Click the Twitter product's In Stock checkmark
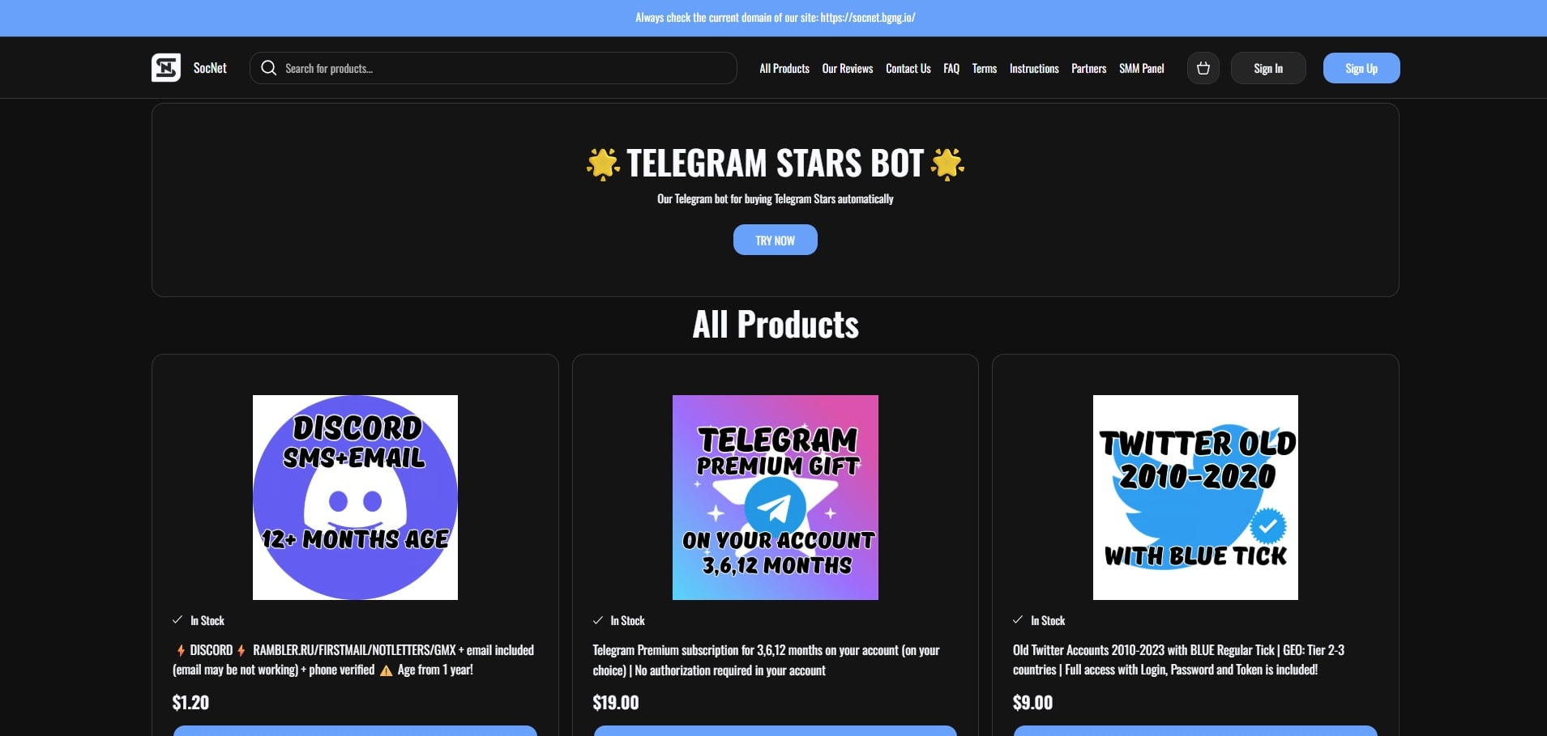The image size is (1547, 736). (1018, 620)
